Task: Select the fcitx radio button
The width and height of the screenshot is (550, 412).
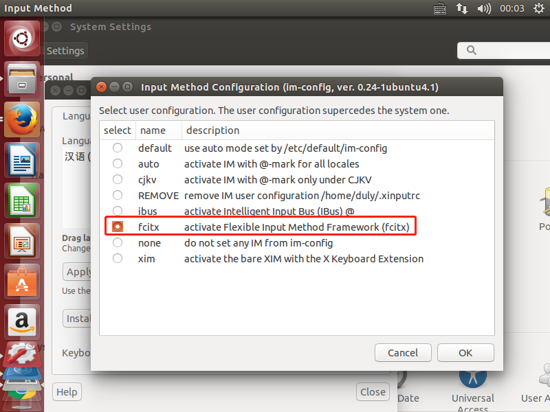Action: click(118, 227)
